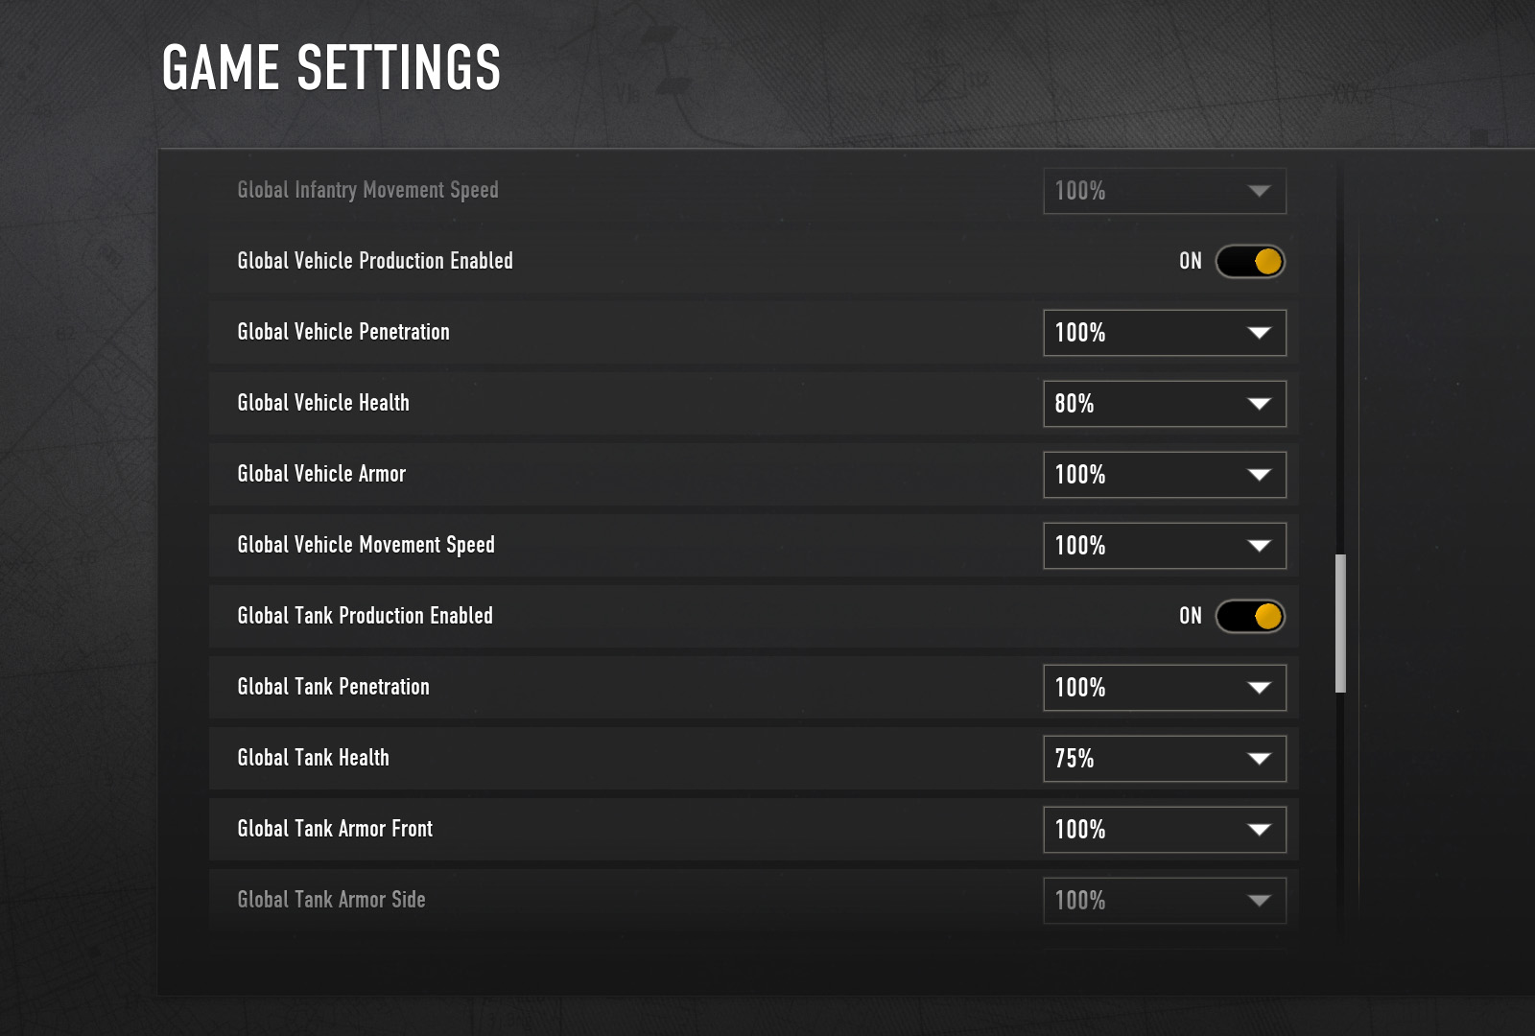Toggle Global Vehicle Production Enabled switch
The height and width of the screenshot is (1036, 1535).
[x=1249, y=261]
